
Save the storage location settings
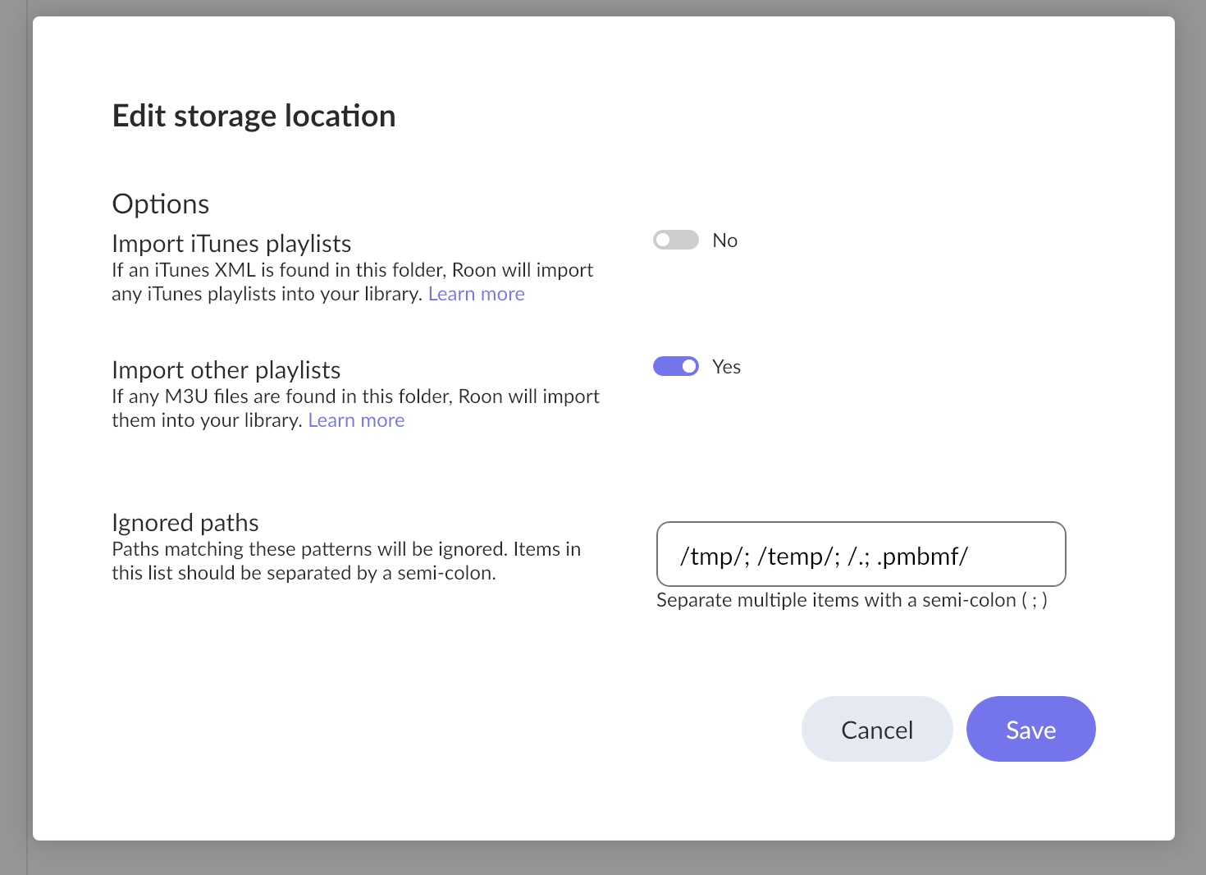click(1030, 729)
